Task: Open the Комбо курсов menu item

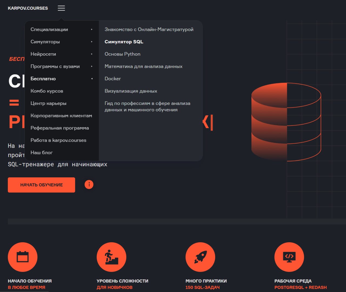Action: (x=47, y=91)
